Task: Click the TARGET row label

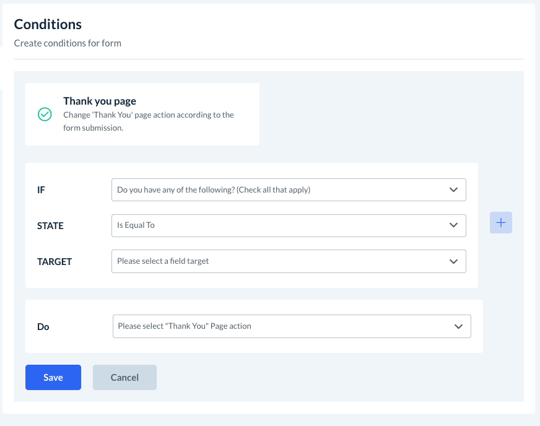Action: click(54, 262)
